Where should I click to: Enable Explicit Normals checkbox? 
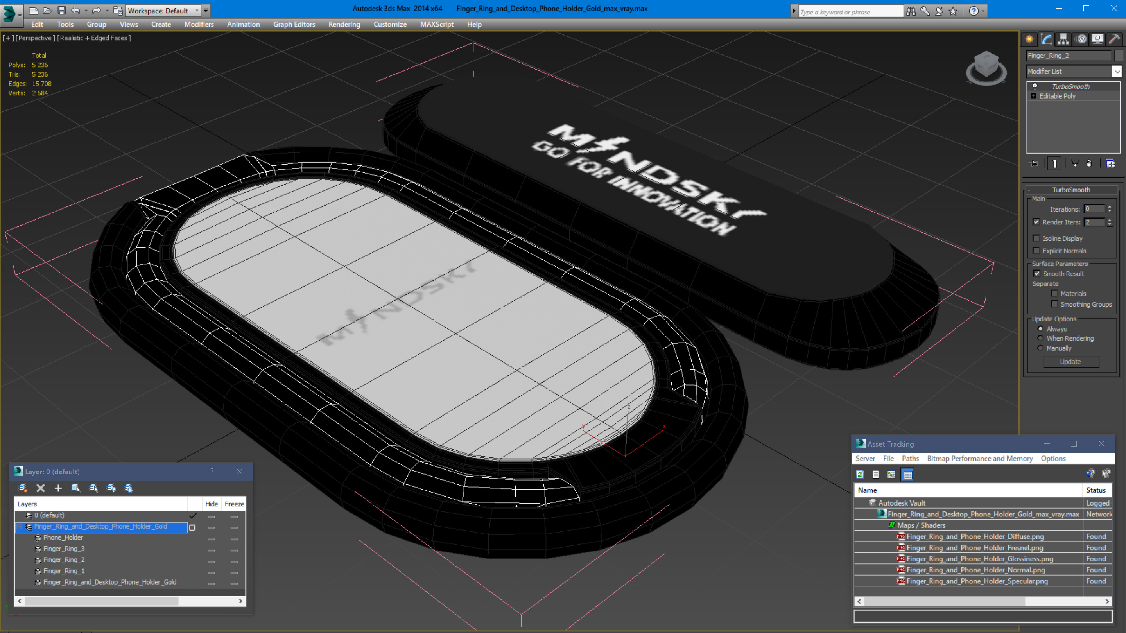[x=1036, y=251]
